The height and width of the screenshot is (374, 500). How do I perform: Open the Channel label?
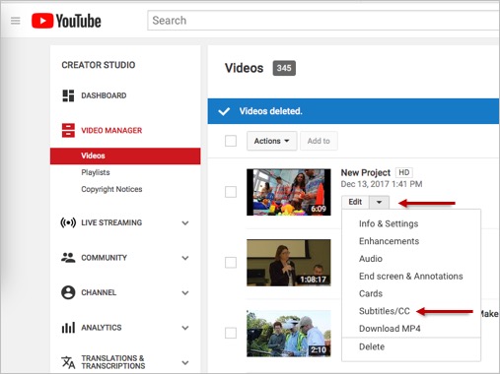[99, 292]
